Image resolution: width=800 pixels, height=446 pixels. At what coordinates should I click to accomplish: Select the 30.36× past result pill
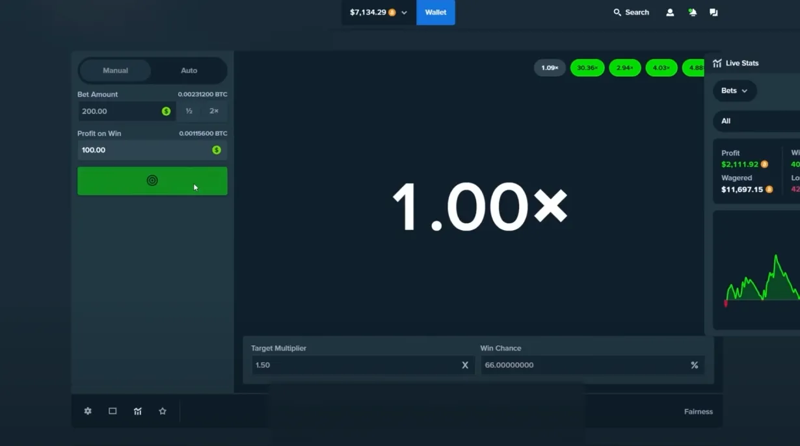pos(587,68)
